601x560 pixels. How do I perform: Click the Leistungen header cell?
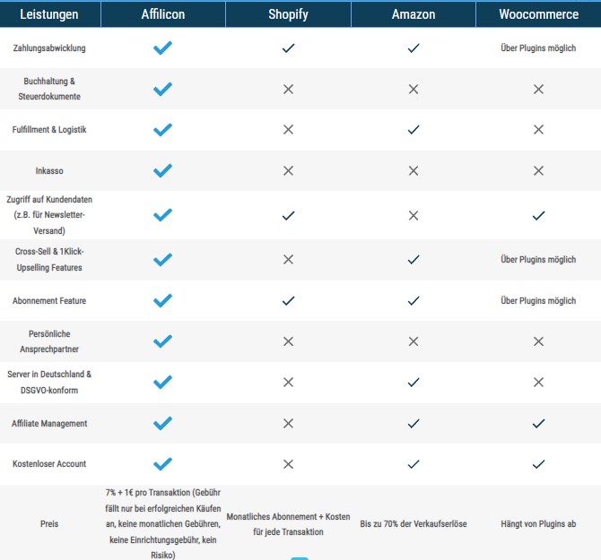(50, 14)
